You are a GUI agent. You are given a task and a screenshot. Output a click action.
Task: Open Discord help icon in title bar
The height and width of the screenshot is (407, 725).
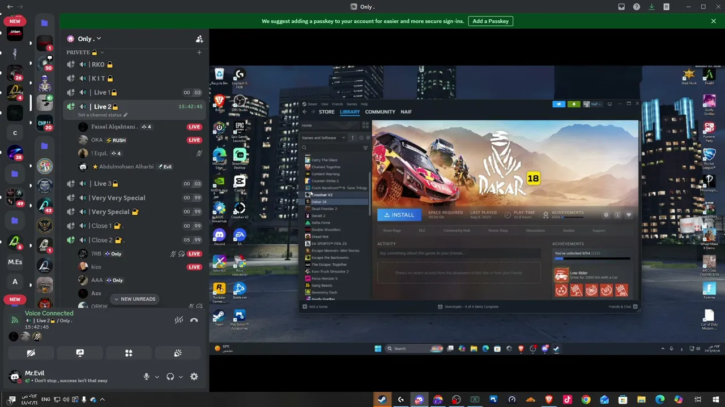[637, 7]
